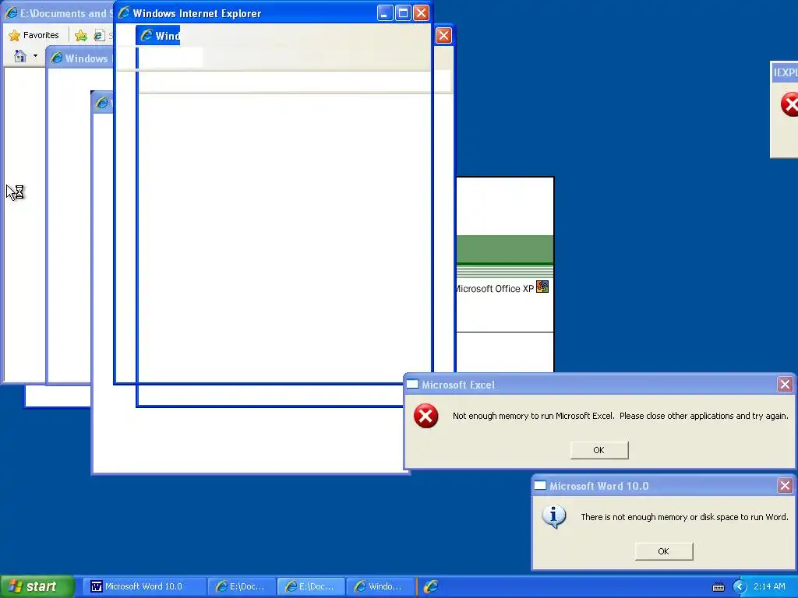Maximize the Windows Internet Explorer front window
Screen dimensions: 798x598
403,13
